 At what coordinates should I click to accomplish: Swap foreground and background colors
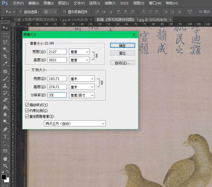[x=7, y=171]
